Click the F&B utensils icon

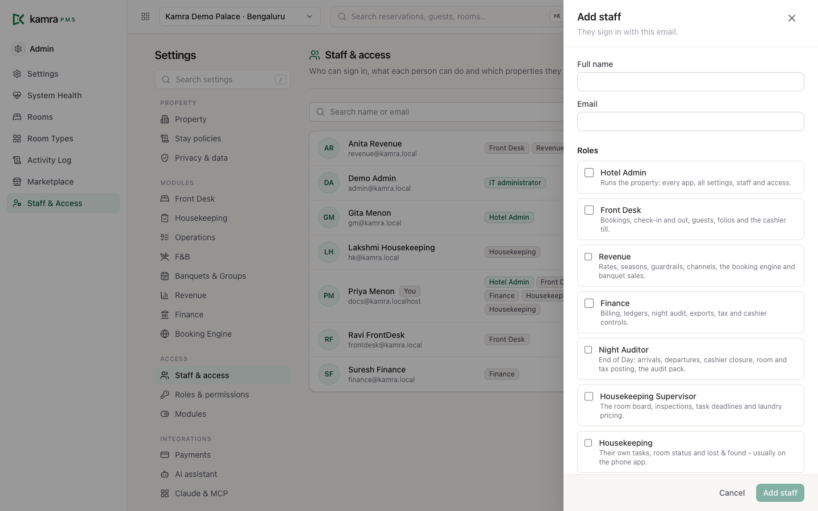(165, 257)
